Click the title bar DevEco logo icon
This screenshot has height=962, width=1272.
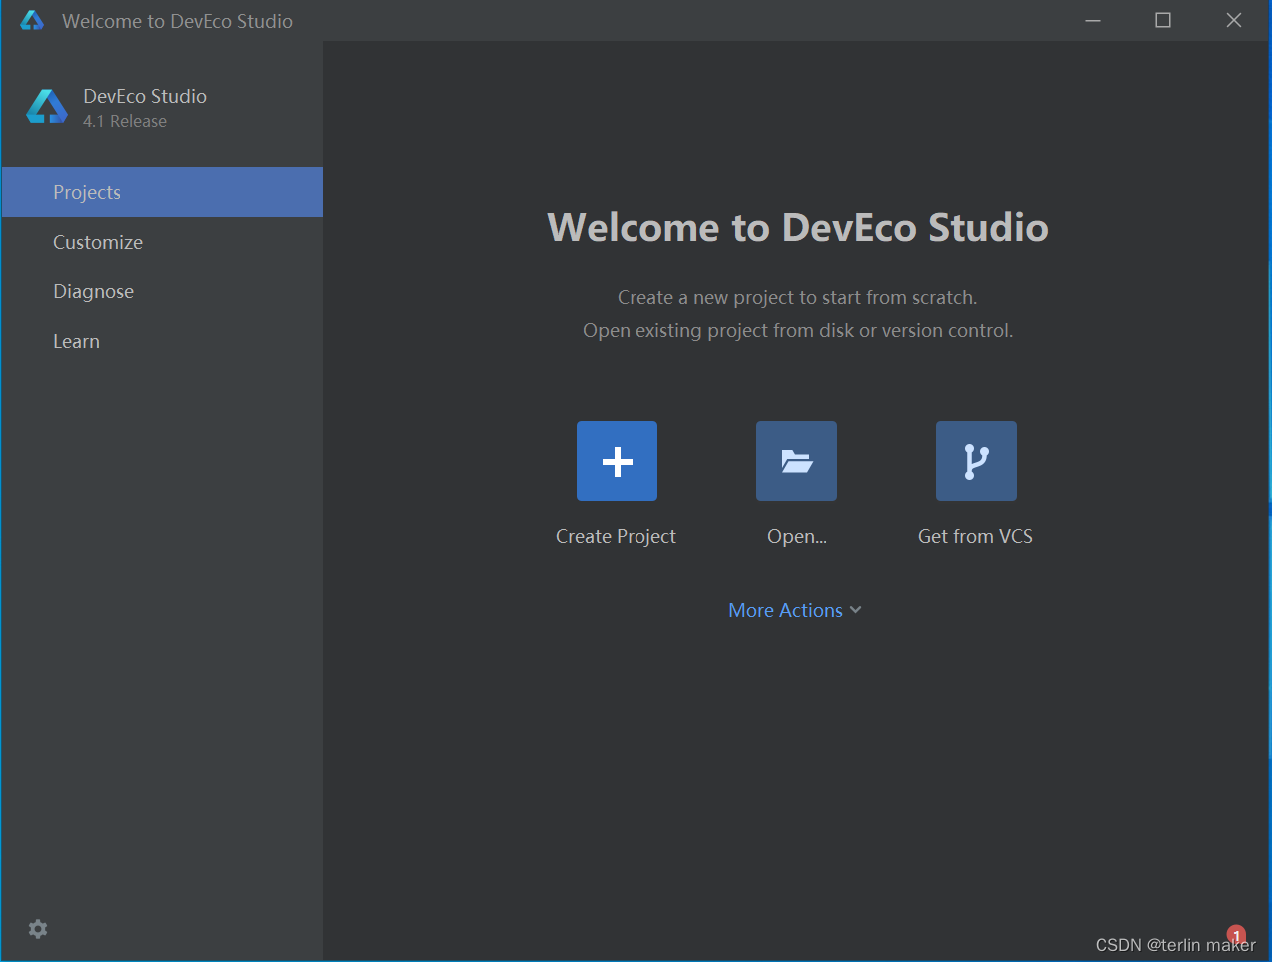(32, 21)
